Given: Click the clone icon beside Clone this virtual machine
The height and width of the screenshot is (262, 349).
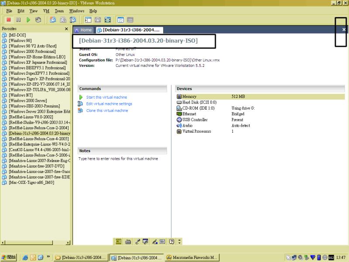Looking at the screenshot, I should pyautogui.click(x=80, y=110).
